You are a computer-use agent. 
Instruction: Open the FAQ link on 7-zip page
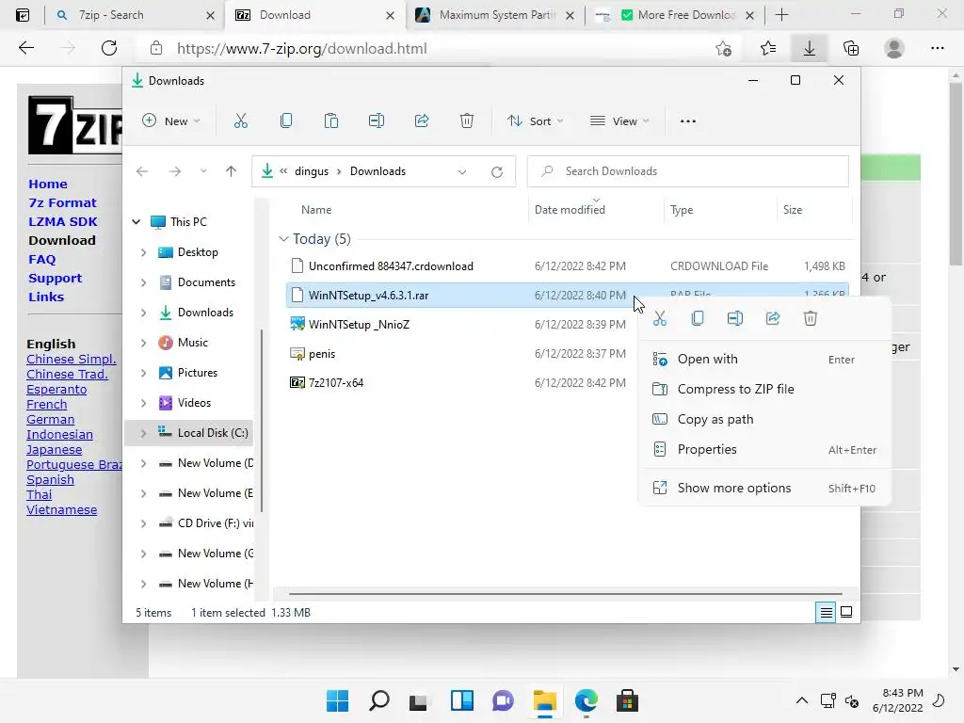[41, 260]
